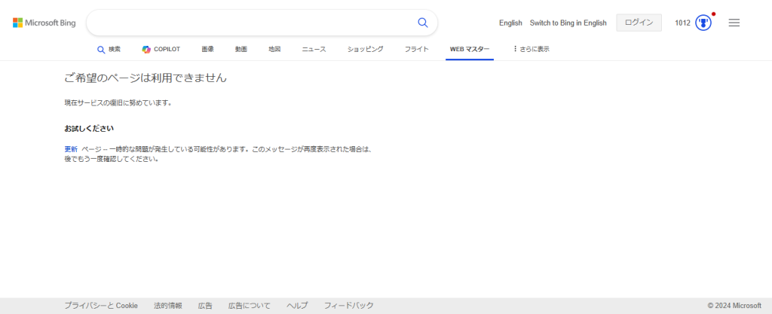Click the ご希望のページは利用できません heading
The image size is (772, 314).
point(146,78)
